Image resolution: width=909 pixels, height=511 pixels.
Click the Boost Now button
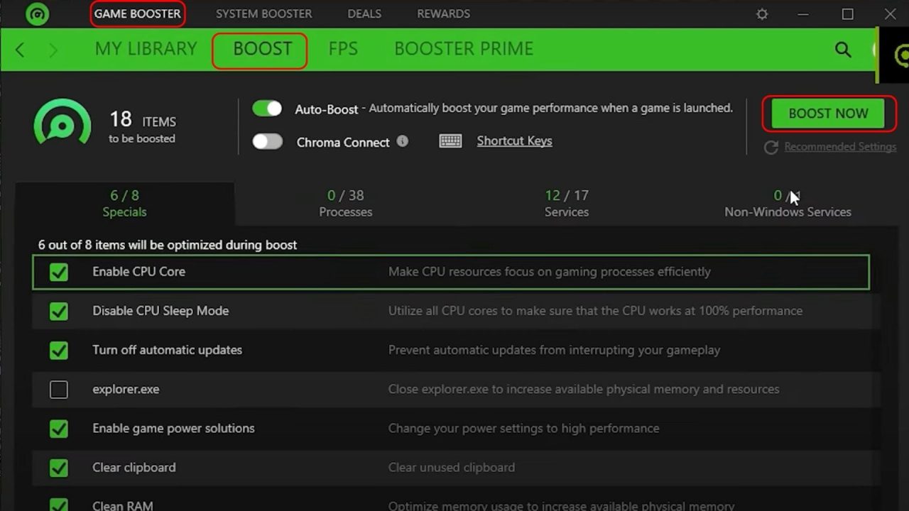coord(828,114)
